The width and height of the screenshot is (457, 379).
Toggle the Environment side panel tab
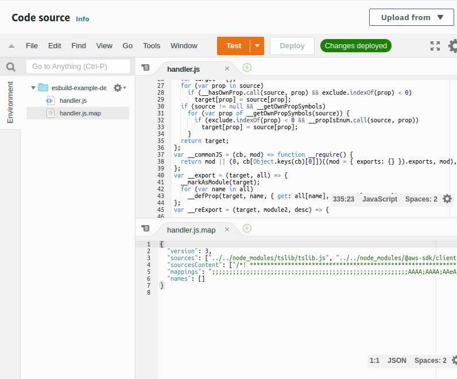10,102
